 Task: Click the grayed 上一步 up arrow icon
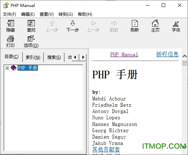point(52,23)
